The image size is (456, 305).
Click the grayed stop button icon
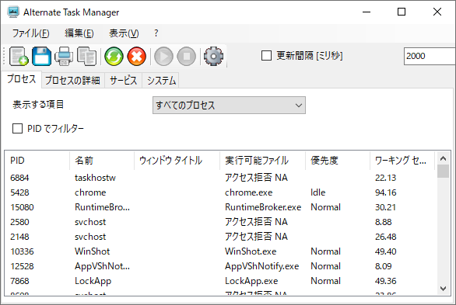tap(187, 56)
